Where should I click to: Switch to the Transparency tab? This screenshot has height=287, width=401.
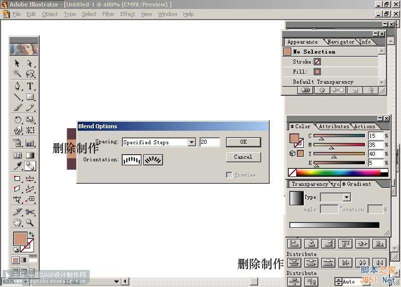tap(310, 184)
